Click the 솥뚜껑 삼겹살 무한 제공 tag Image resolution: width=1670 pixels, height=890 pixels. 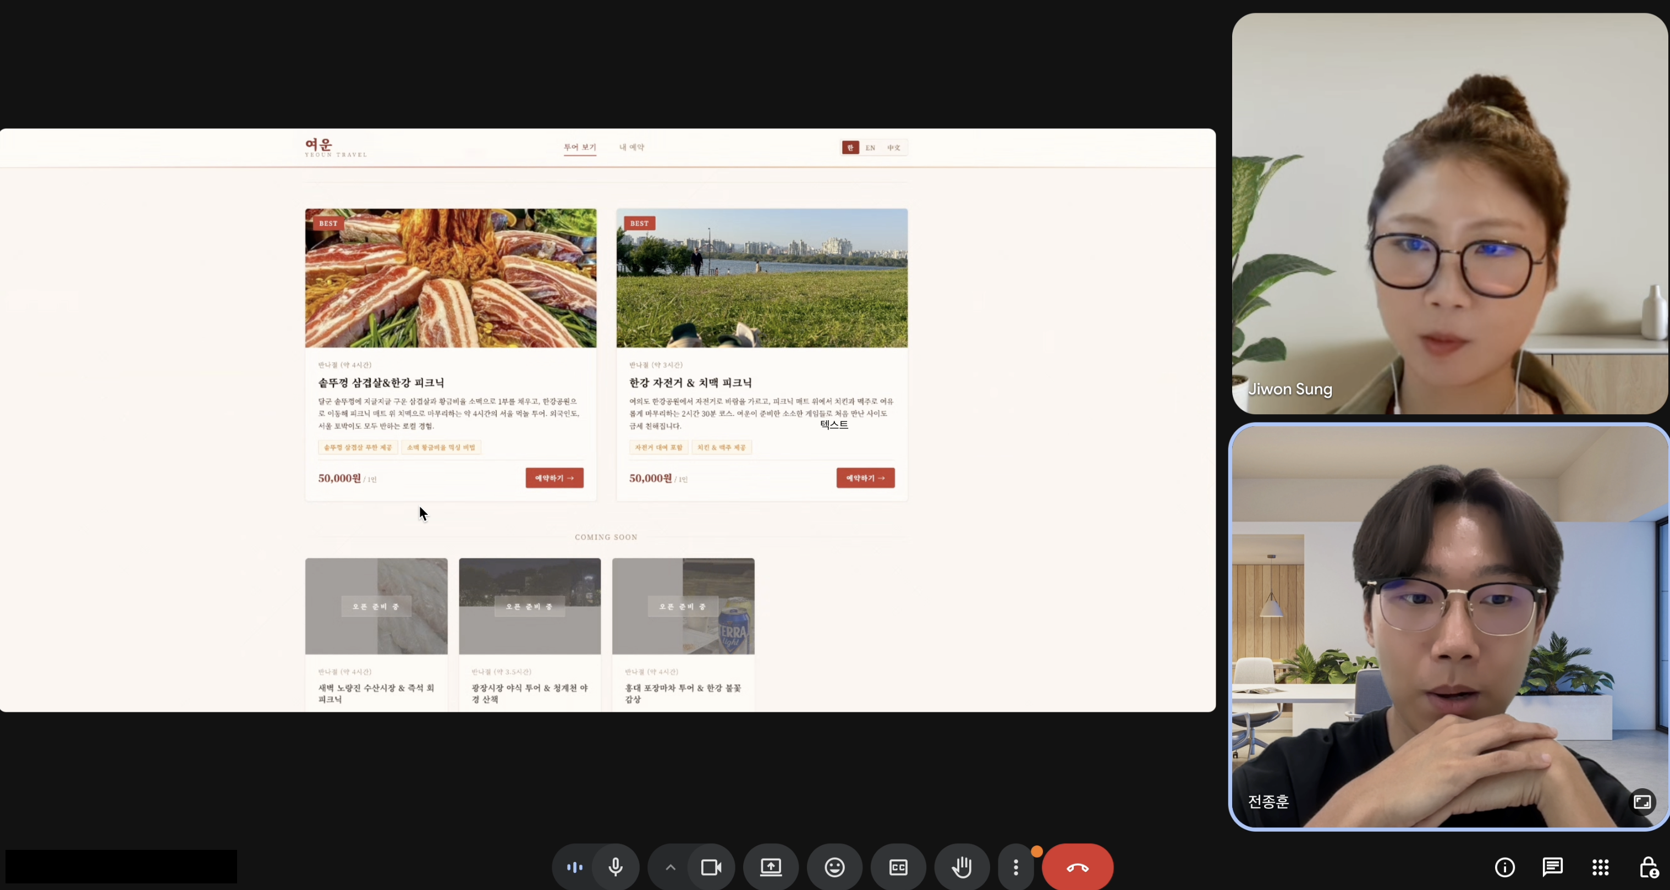point(358,447)
